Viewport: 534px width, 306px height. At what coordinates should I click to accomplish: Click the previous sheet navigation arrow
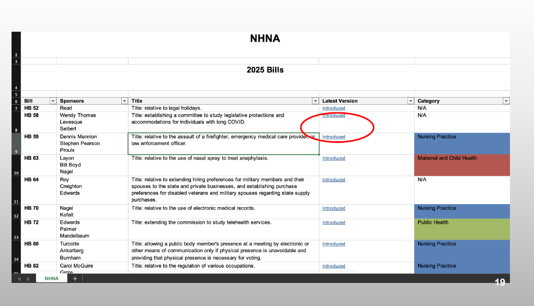19,279
